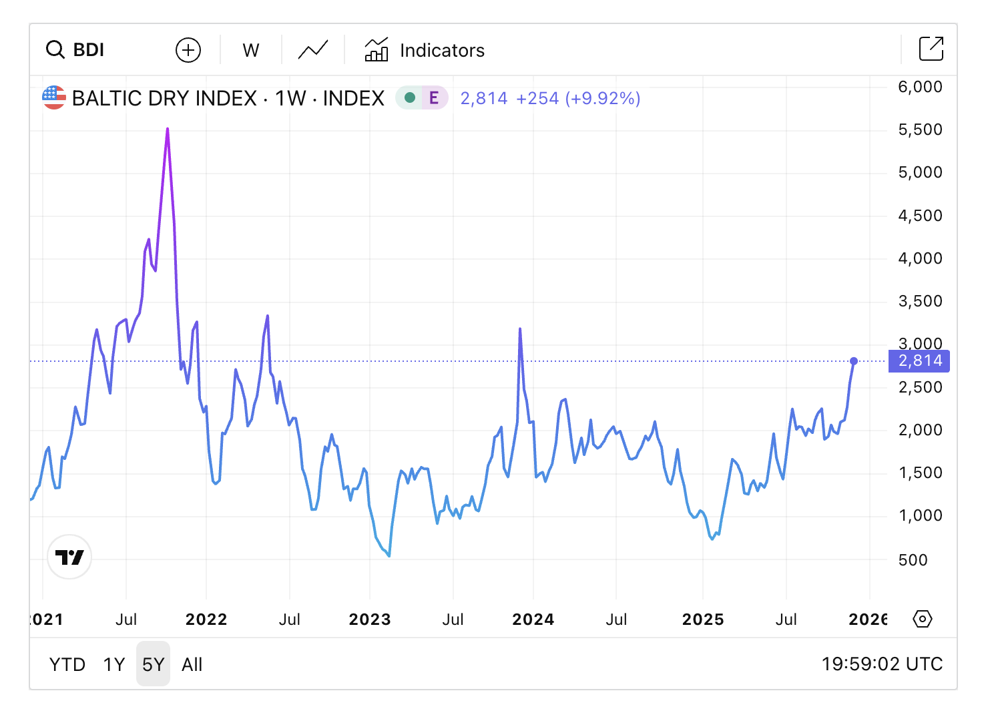Click the green market status dot
The width and height of the screenshot is (984, 713).
(x=410, y=98)
